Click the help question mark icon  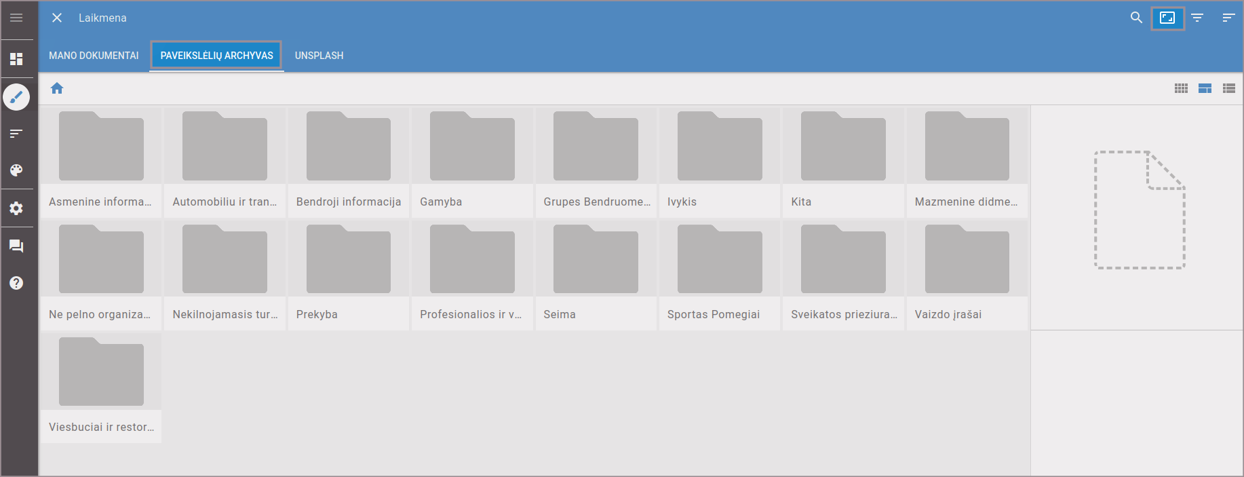click(16, 283)
